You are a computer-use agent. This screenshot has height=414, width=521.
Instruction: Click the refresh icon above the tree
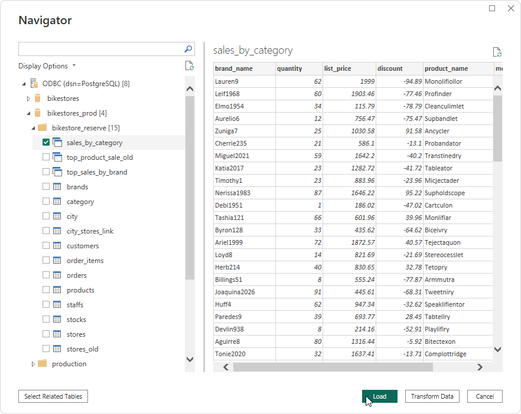pyautogui.click(x=189, y=66)
